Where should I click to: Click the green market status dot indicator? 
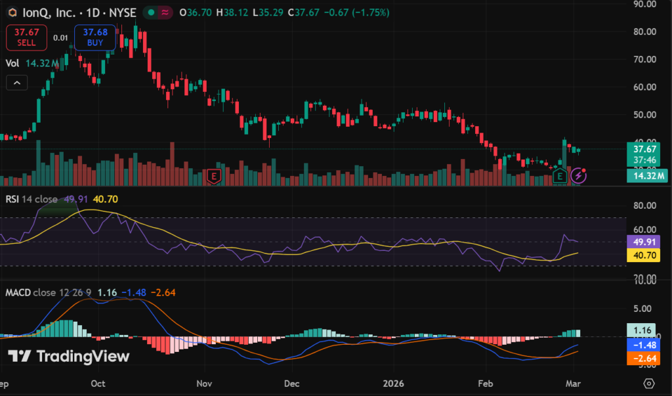pyautogui.click(x=150, y=12)
